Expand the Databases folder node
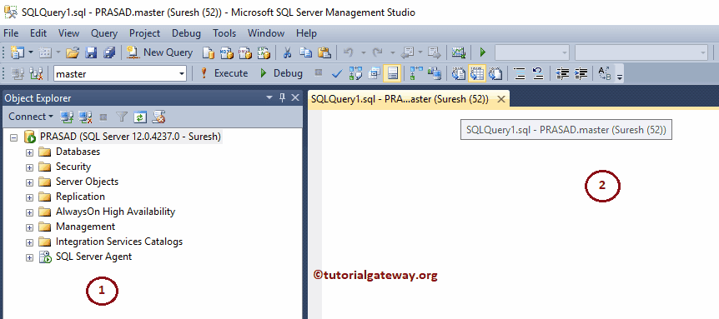719x319 pixels. pos(30,152)
